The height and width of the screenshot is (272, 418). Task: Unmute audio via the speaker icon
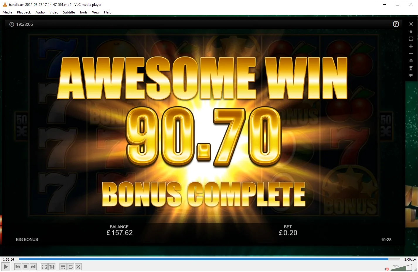pyautogui.click(x=387, y=269)
